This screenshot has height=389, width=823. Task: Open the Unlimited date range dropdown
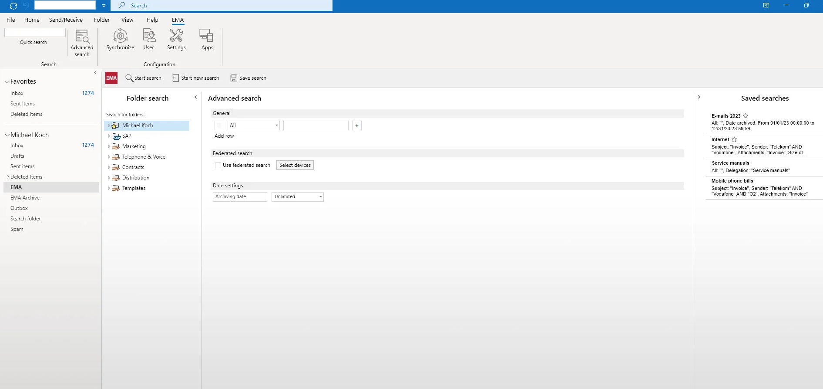click(320, 197)
